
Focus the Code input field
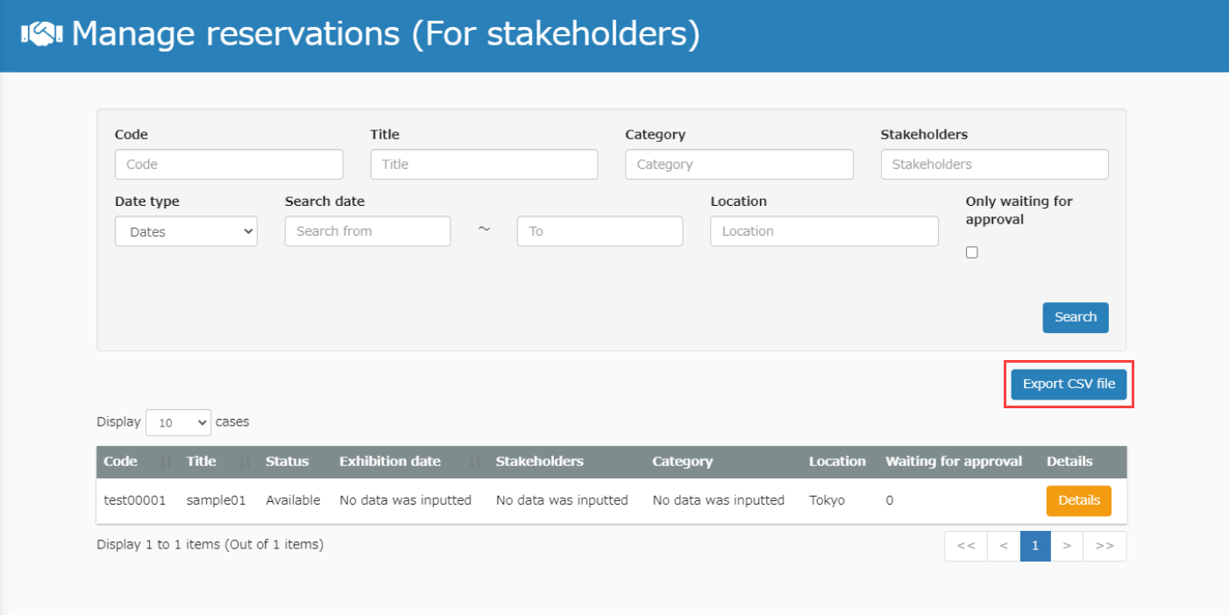[x=229, y=165]
